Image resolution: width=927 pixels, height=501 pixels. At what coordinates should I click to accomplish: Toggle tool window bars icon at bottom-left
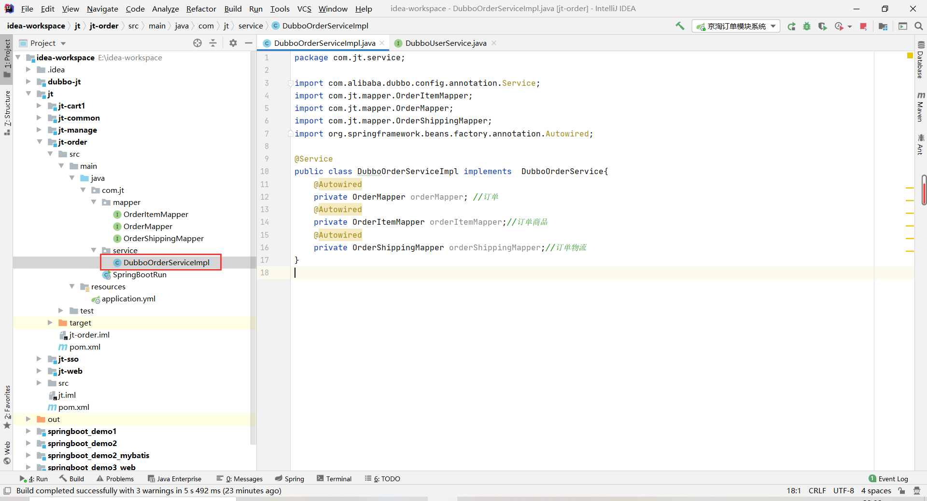[x=7, y=491]
